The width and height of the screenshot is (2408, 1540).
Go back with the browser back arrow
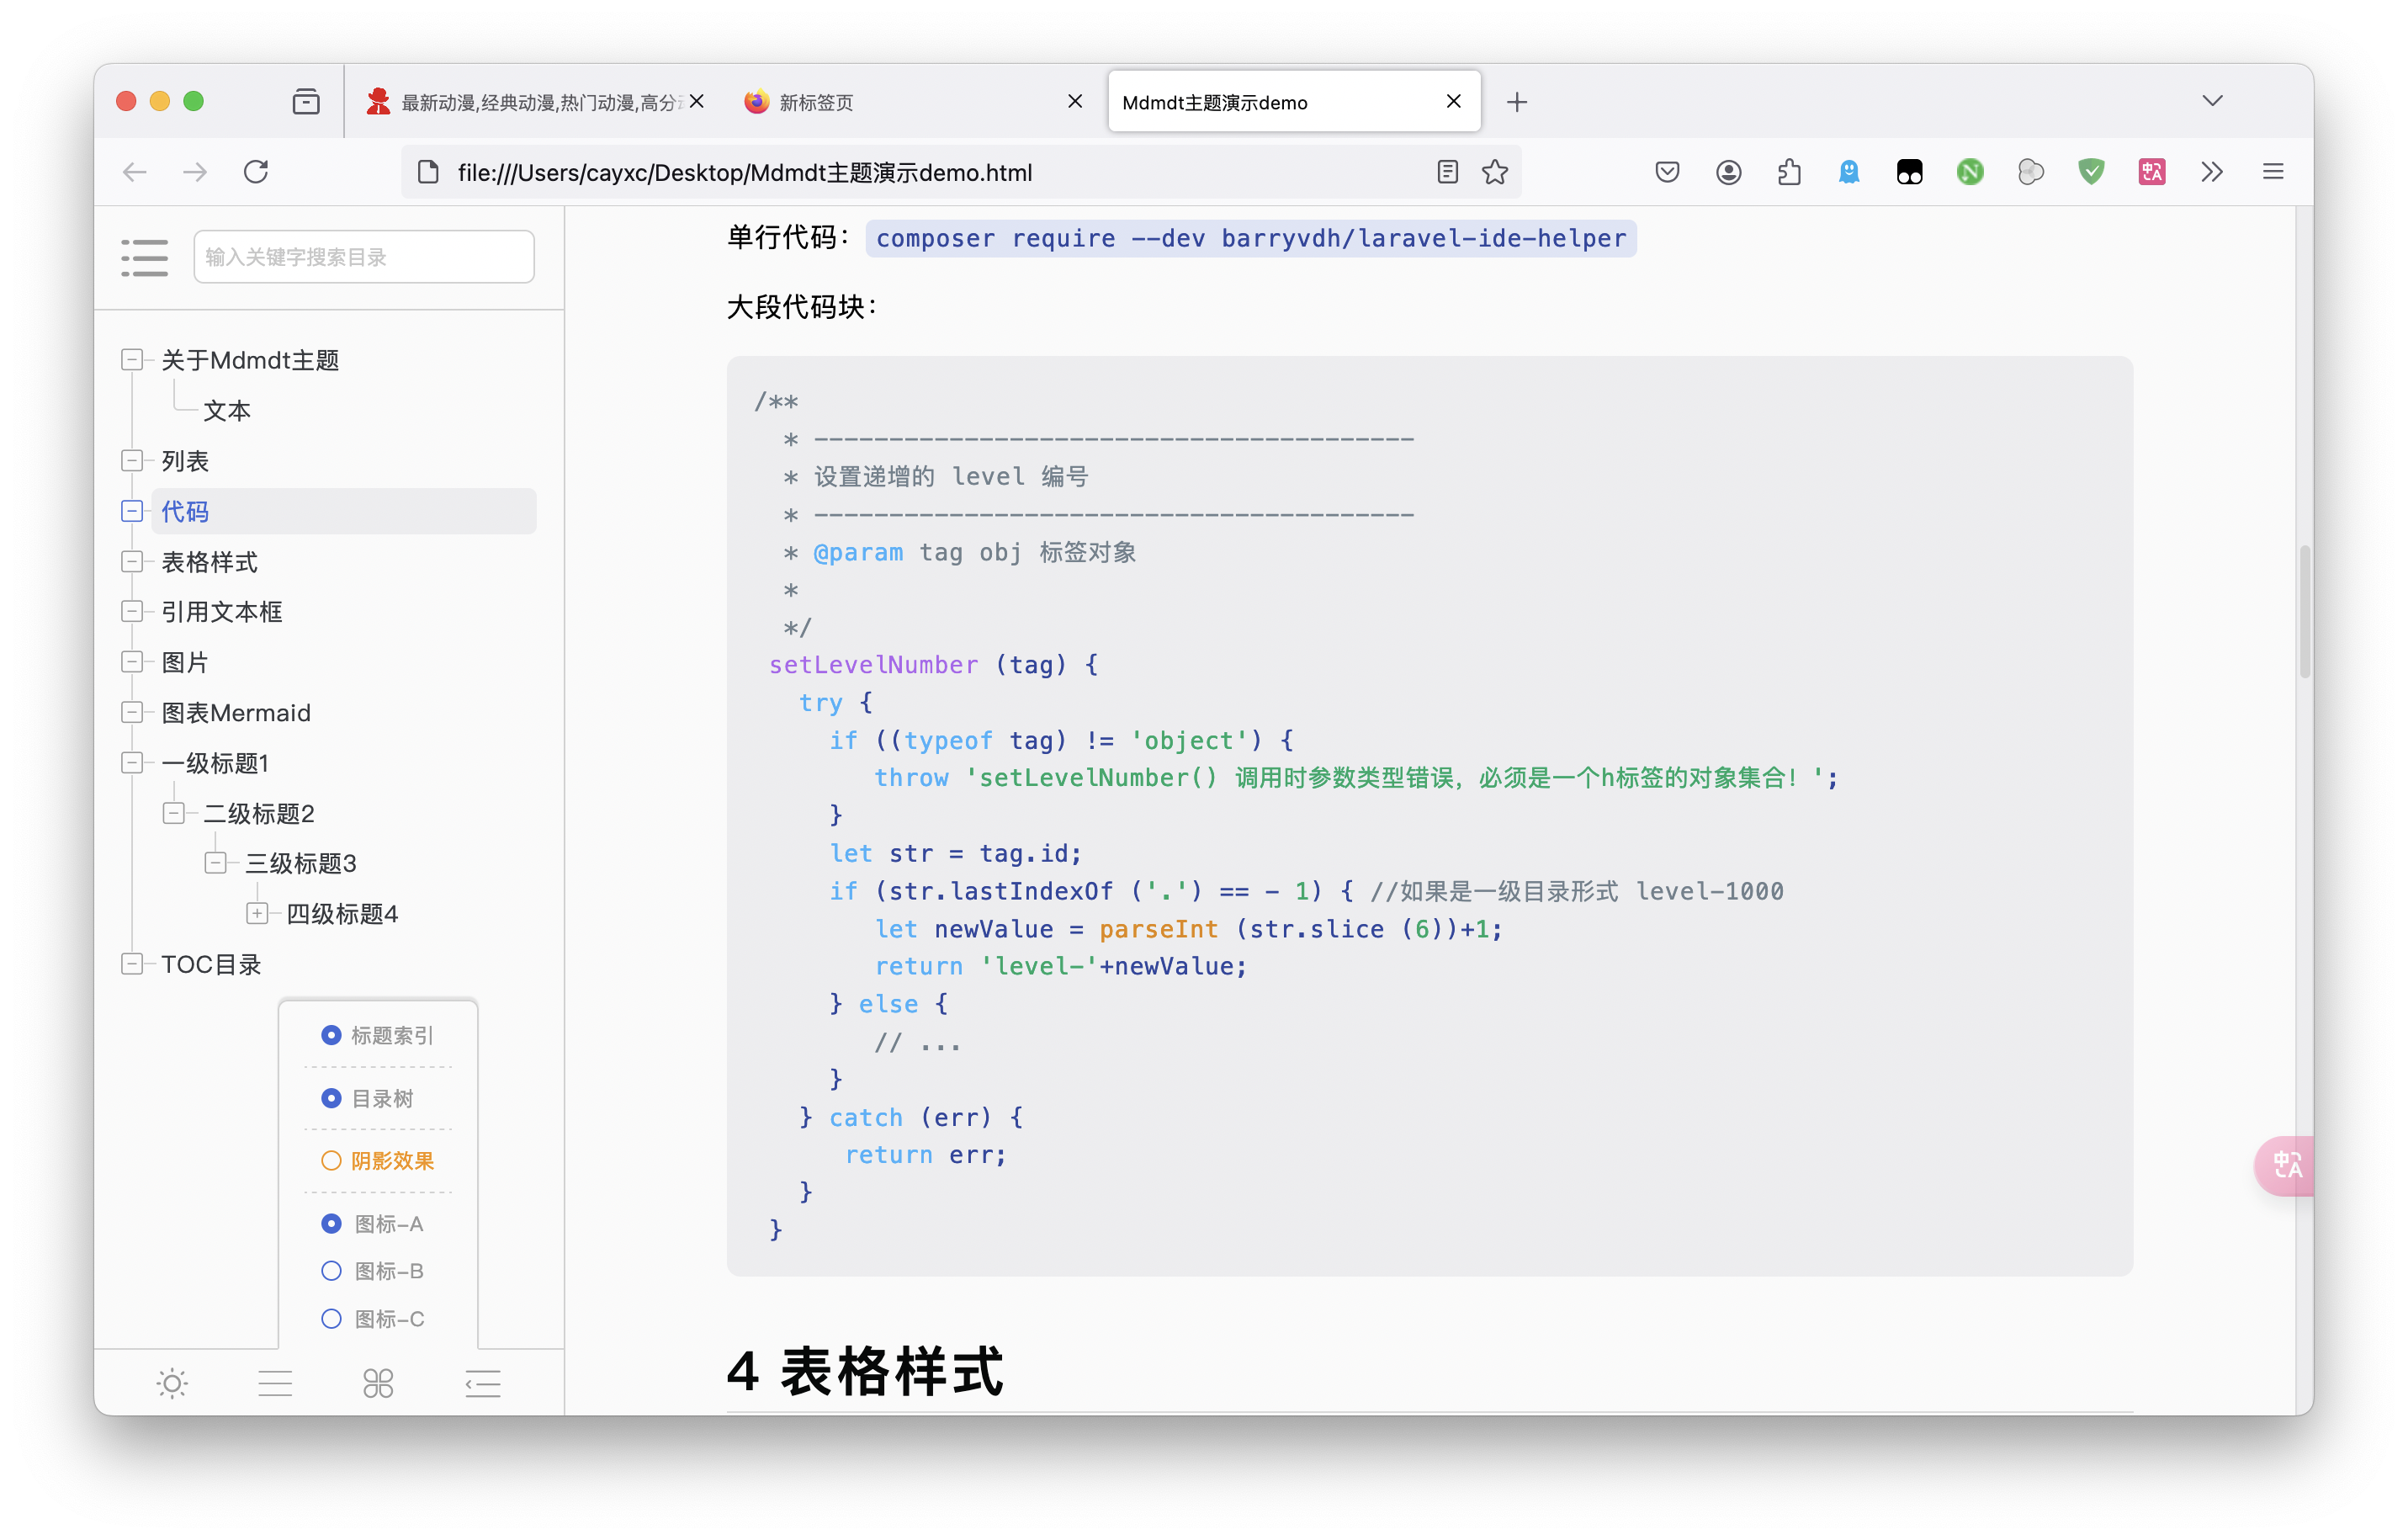[135, 172]
